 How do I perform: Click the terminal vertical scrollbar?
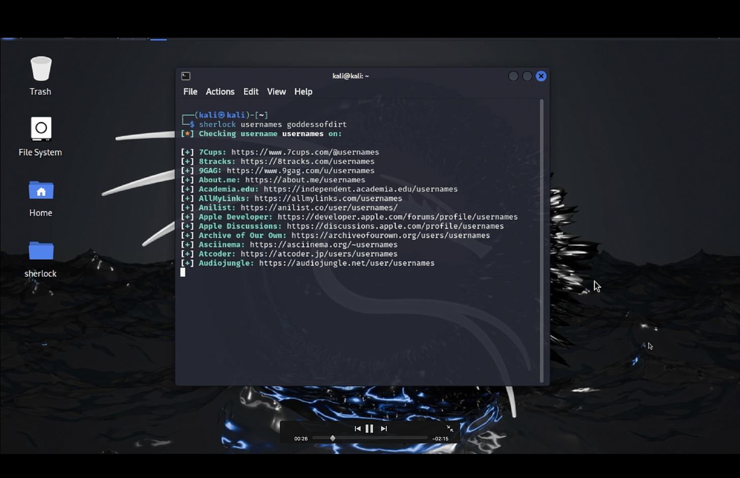[x=541, y=241]
